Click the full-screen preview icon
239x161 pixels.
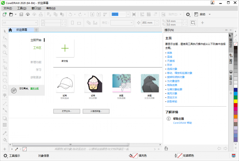click(x=134, y=14)
